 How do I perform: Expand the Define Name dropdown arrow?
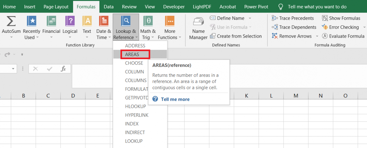click(x=250, y=18)
